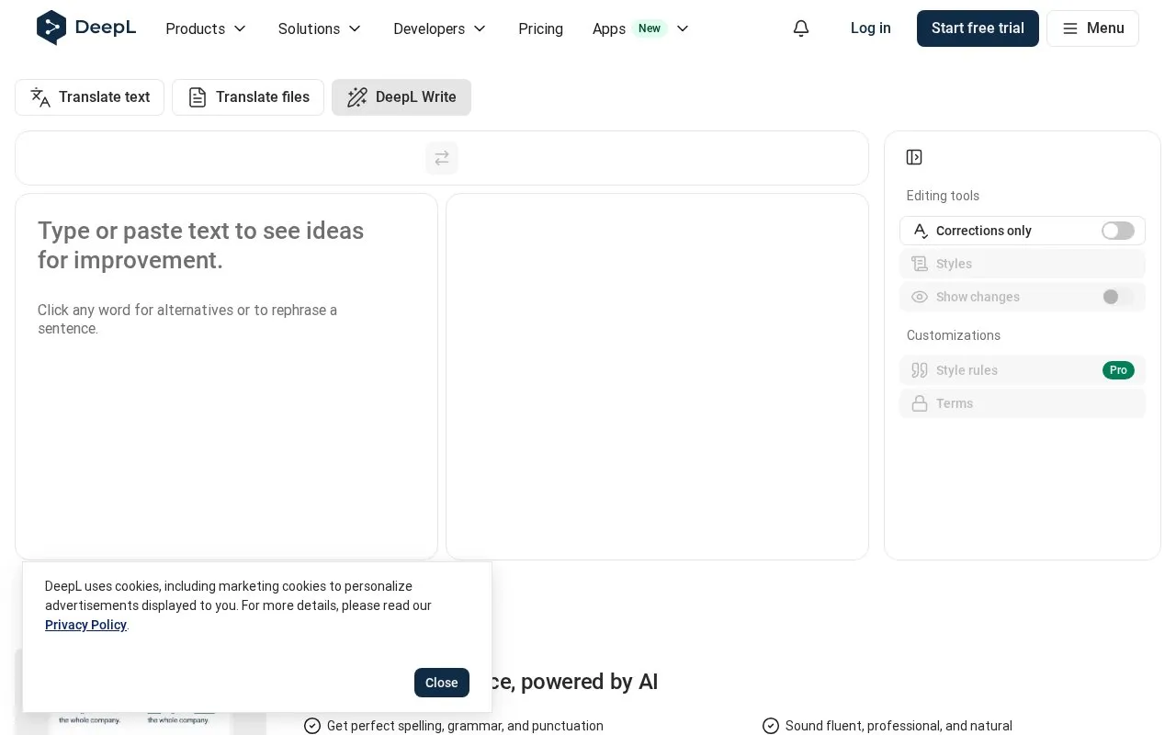Close the cookie notice
Image resolution: width=1176 pixels, height=735 pixels.
coord(442,683)
